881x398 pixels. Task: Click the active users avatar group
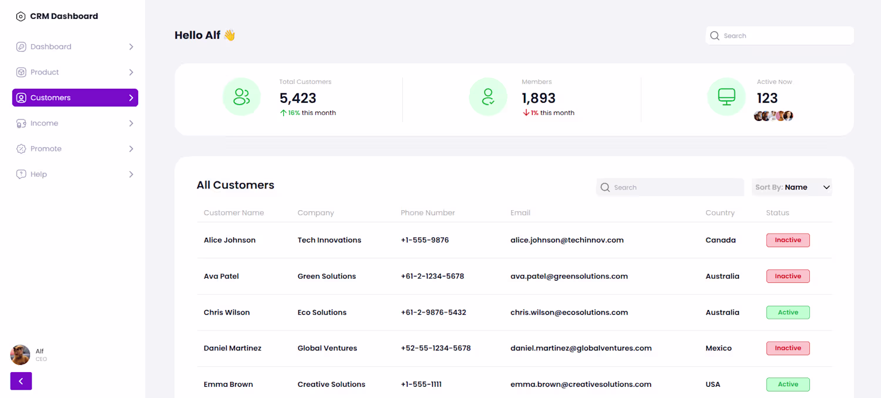click(774, 116)
